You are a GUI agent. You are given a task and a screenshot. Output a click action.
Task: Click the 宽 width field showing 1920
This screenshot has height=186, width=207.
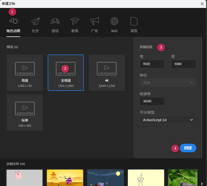tap(152, 64)
